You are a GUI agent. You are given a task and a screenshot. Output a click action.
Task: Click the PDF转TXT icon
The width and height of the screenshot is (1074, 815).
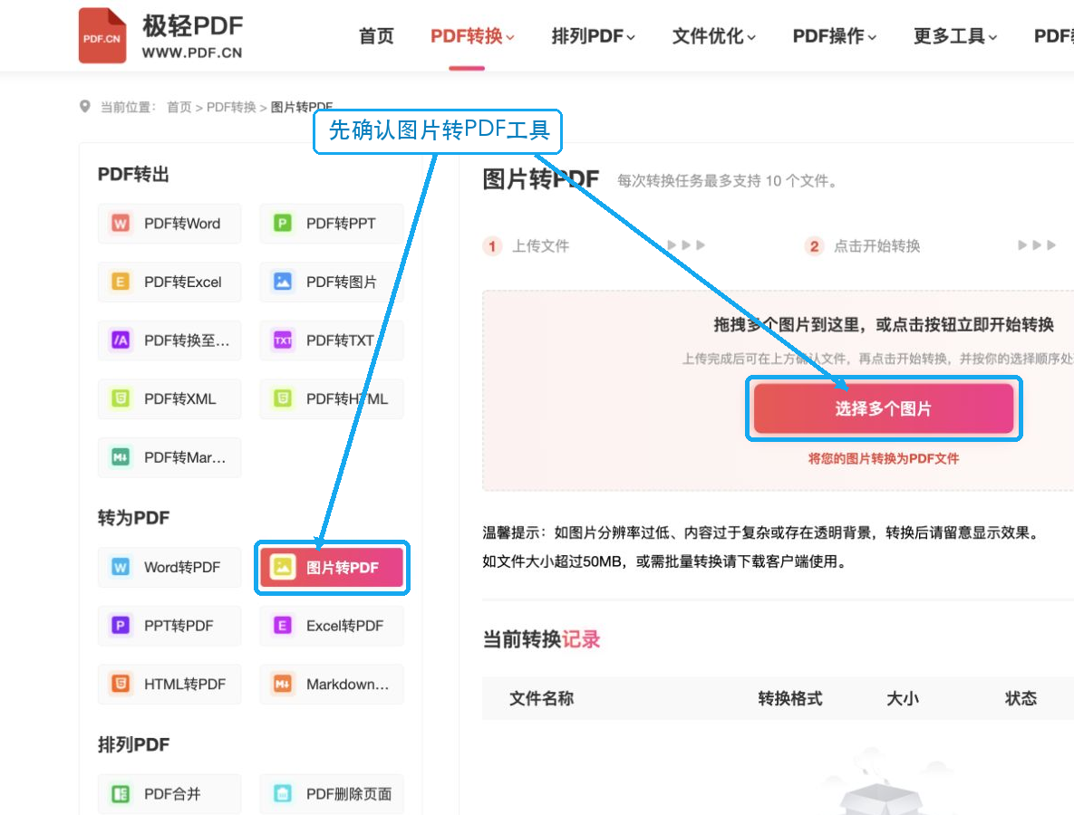click(282, 340)
